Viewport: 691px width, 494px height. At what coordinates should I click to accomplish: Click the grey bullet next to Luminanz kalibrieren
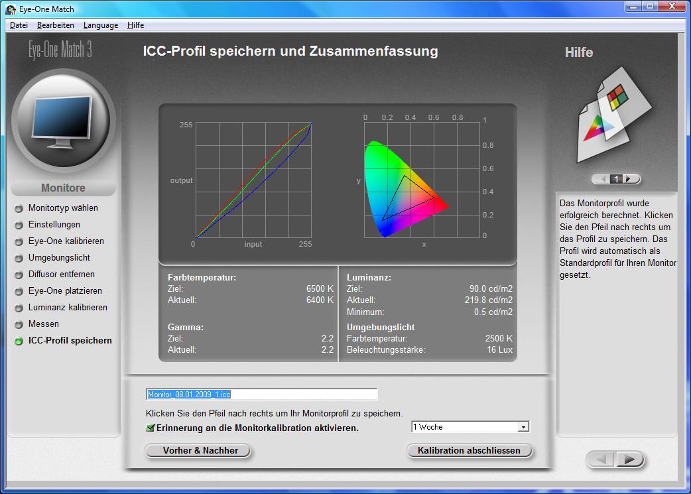(x=19, y=308)
